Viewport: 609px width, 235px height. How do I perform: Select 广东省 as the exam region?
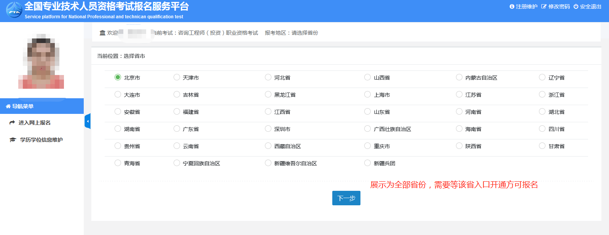(x=177, y=129)
